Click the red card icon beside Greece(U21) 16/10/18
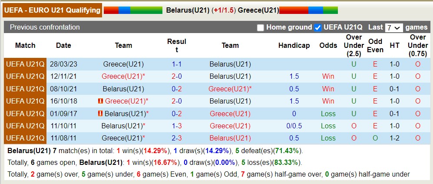This screenshot has width=433, height=184. tap(101, 101)
